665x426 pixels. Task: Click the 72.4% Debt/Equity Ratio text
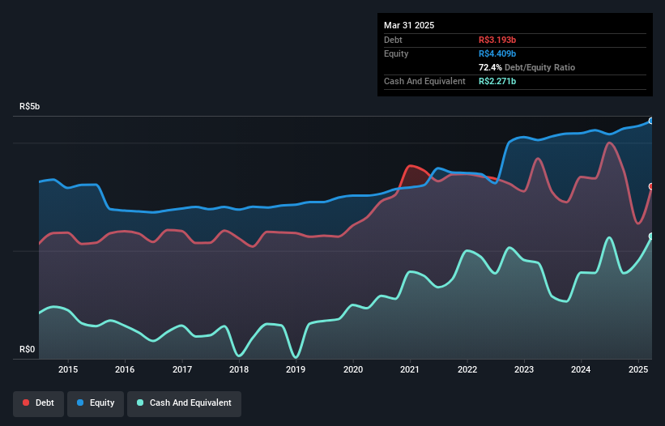pyautogui.click(x=526, y=67)
